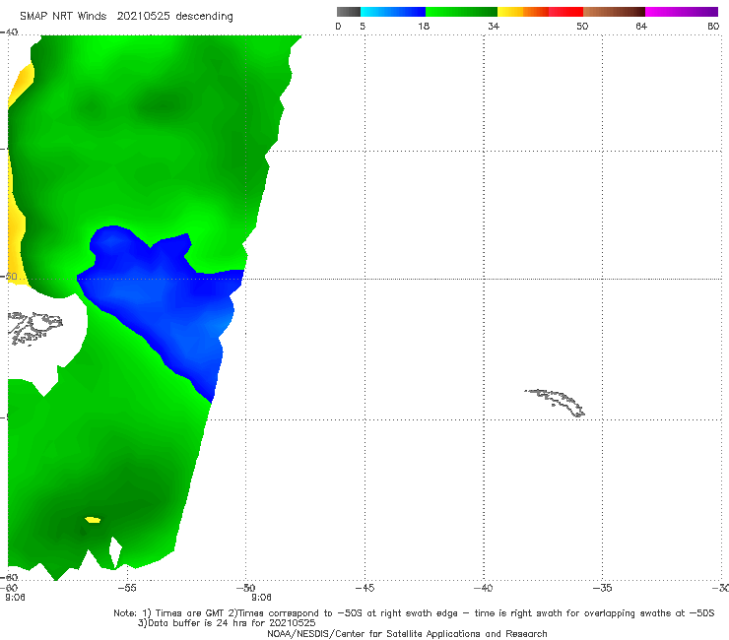
Task: Click the 'SMAP NRT Winds 20210525 descending' title
Action: click(126, 17)
